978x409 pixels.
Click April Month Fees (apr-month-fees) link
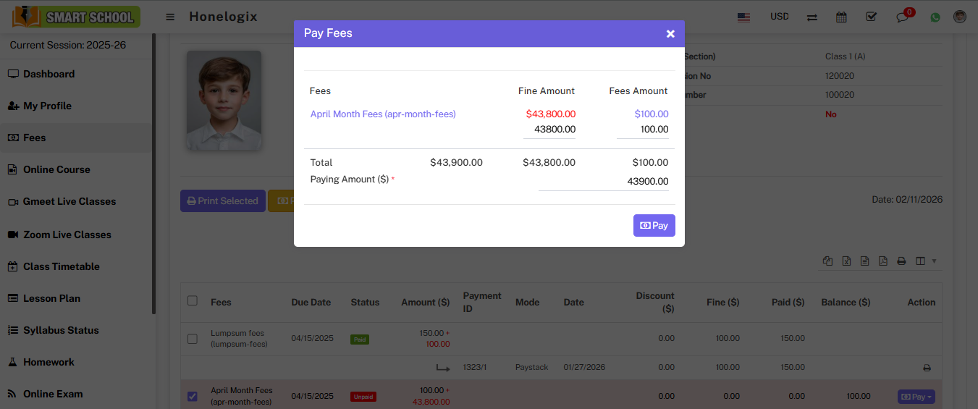[383, 114]
